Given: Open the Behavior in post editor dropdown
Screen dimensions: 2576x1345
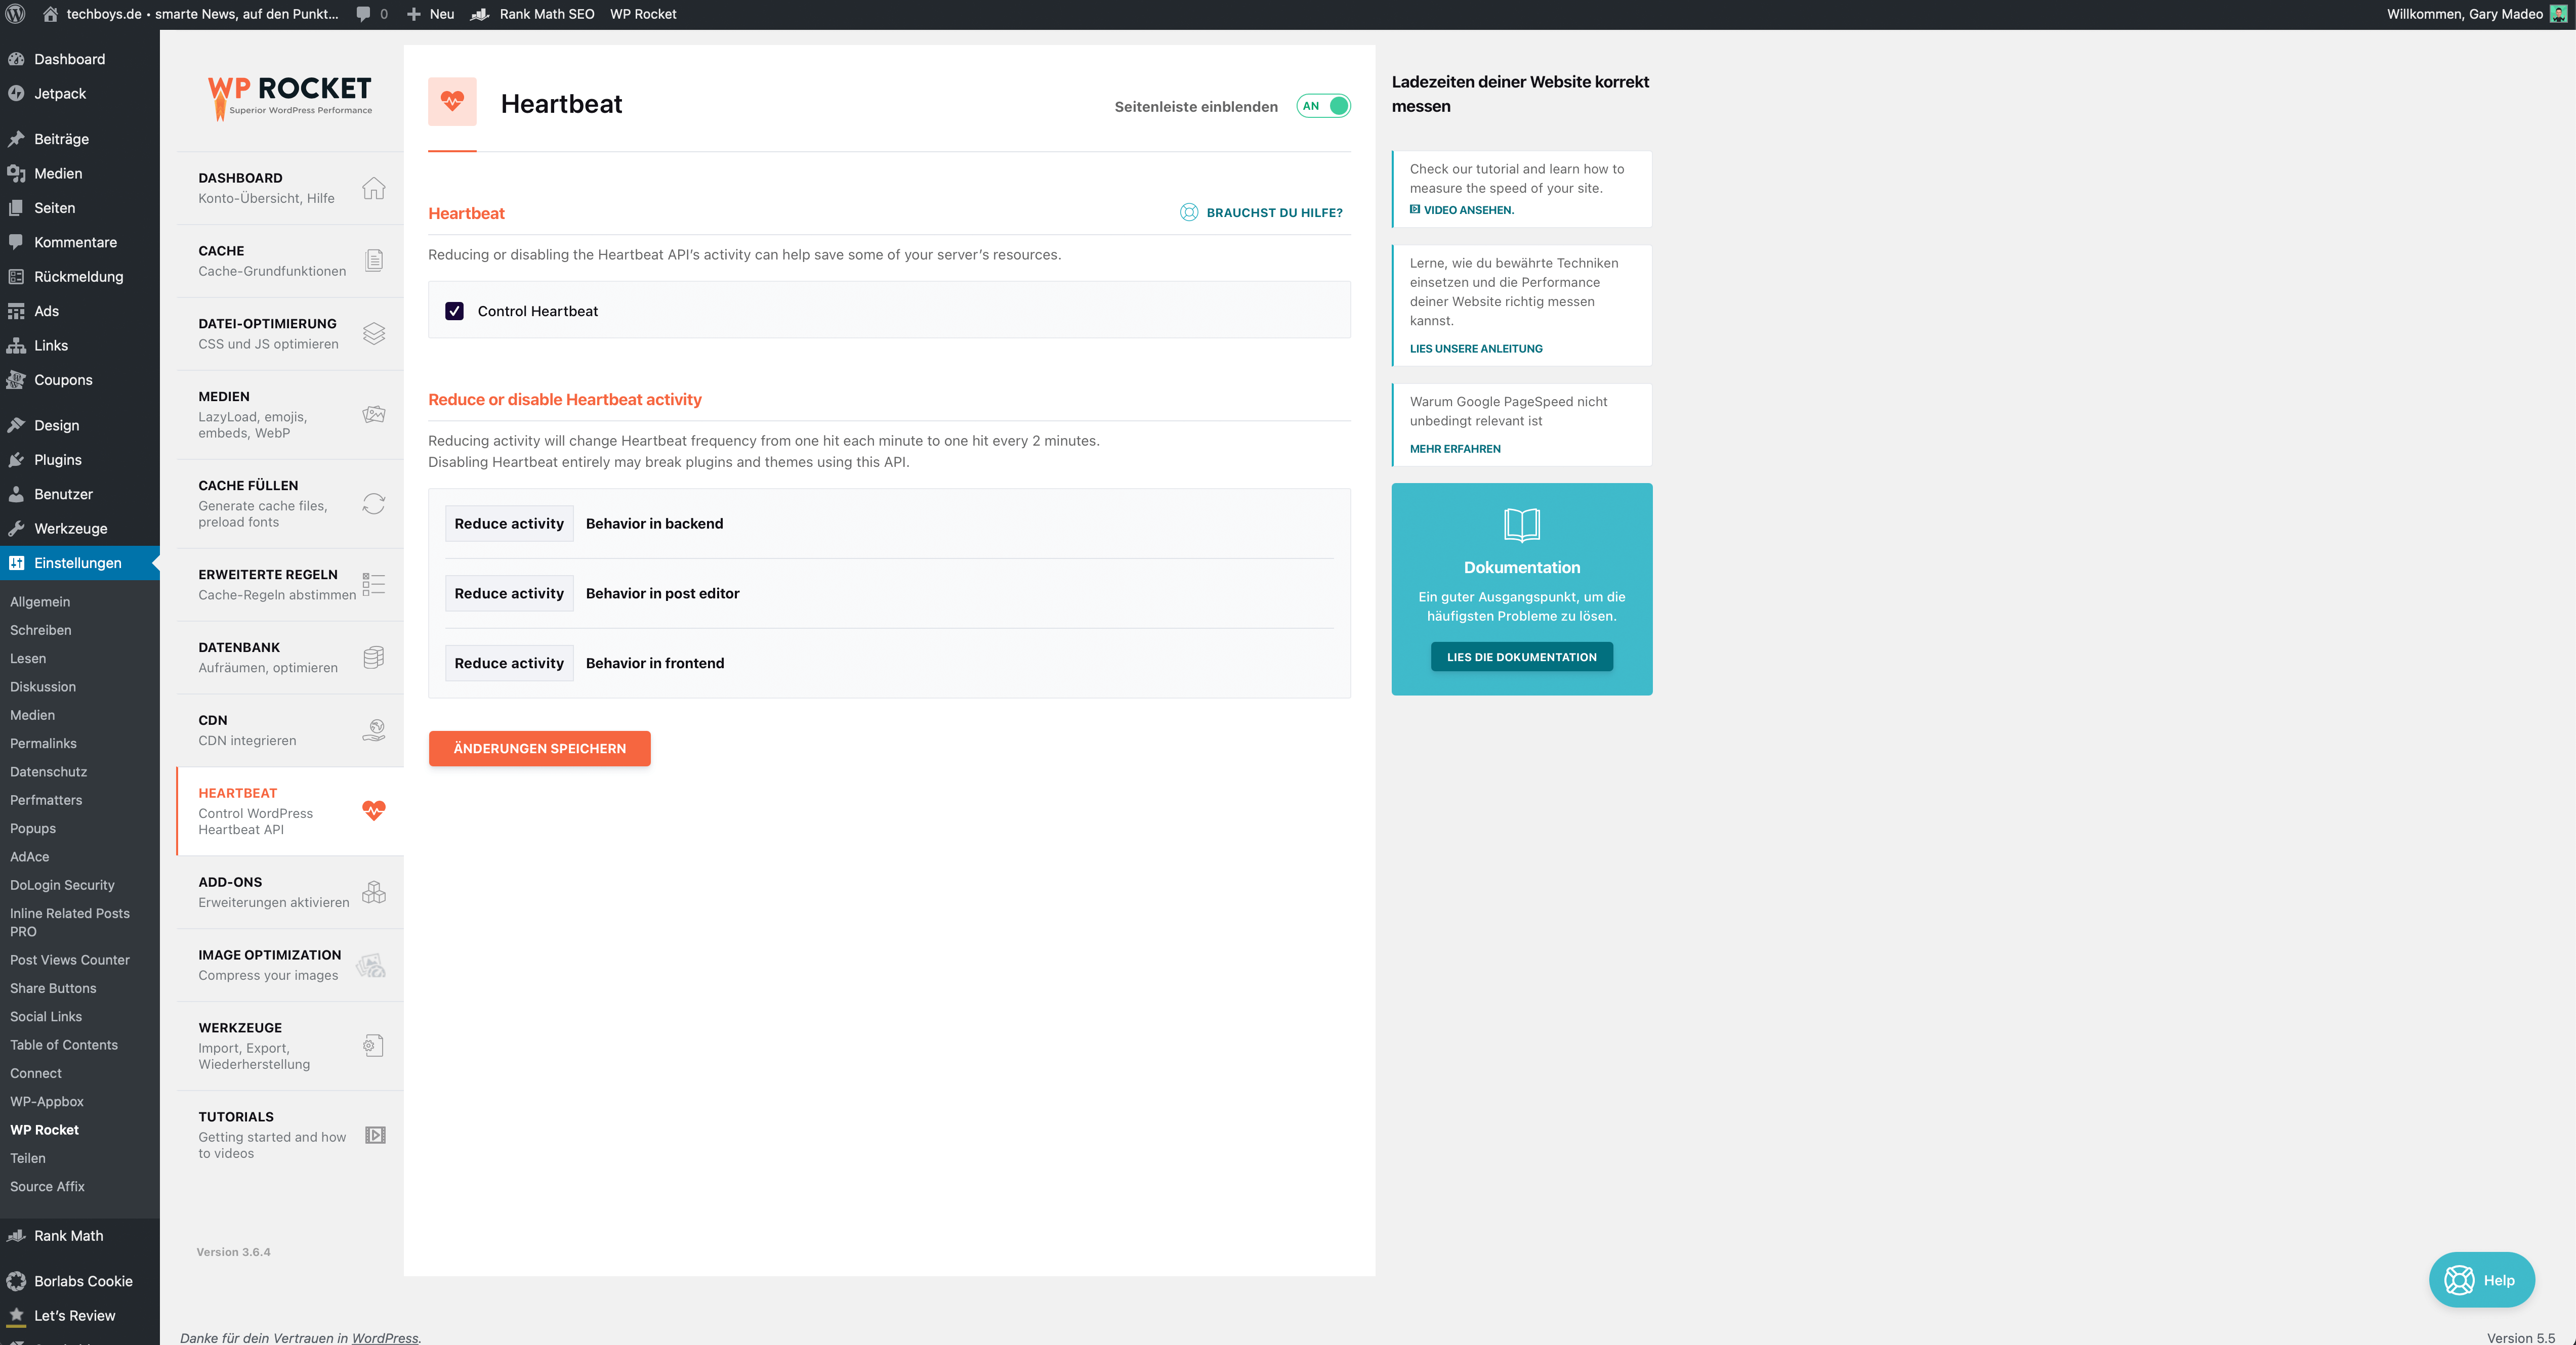Looking at the screenshot, I should tap(509, 593).
